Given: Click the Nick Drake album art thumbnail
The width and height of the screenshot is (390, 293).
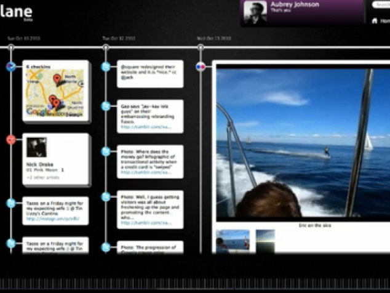Looking at the screenshot, I should 36,147.
